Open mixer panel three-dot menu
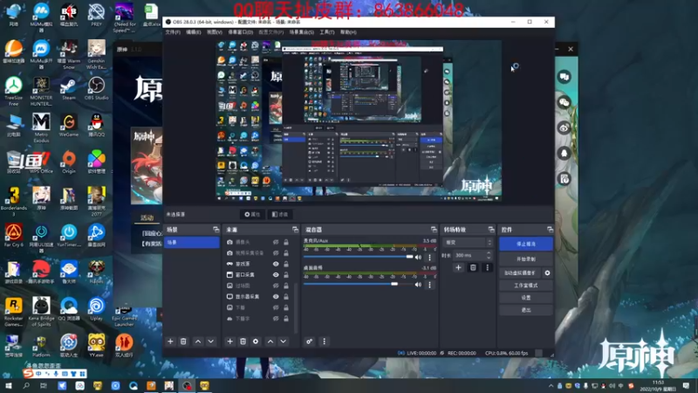Viewport: 698px width, 393px height. (x=324, y=341)
